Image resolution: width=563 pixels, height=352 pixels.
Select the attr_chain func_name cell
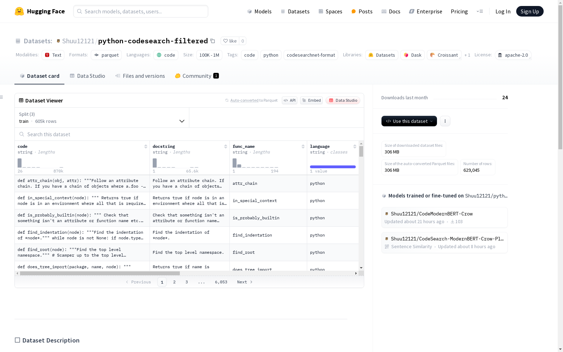(268, 183)
